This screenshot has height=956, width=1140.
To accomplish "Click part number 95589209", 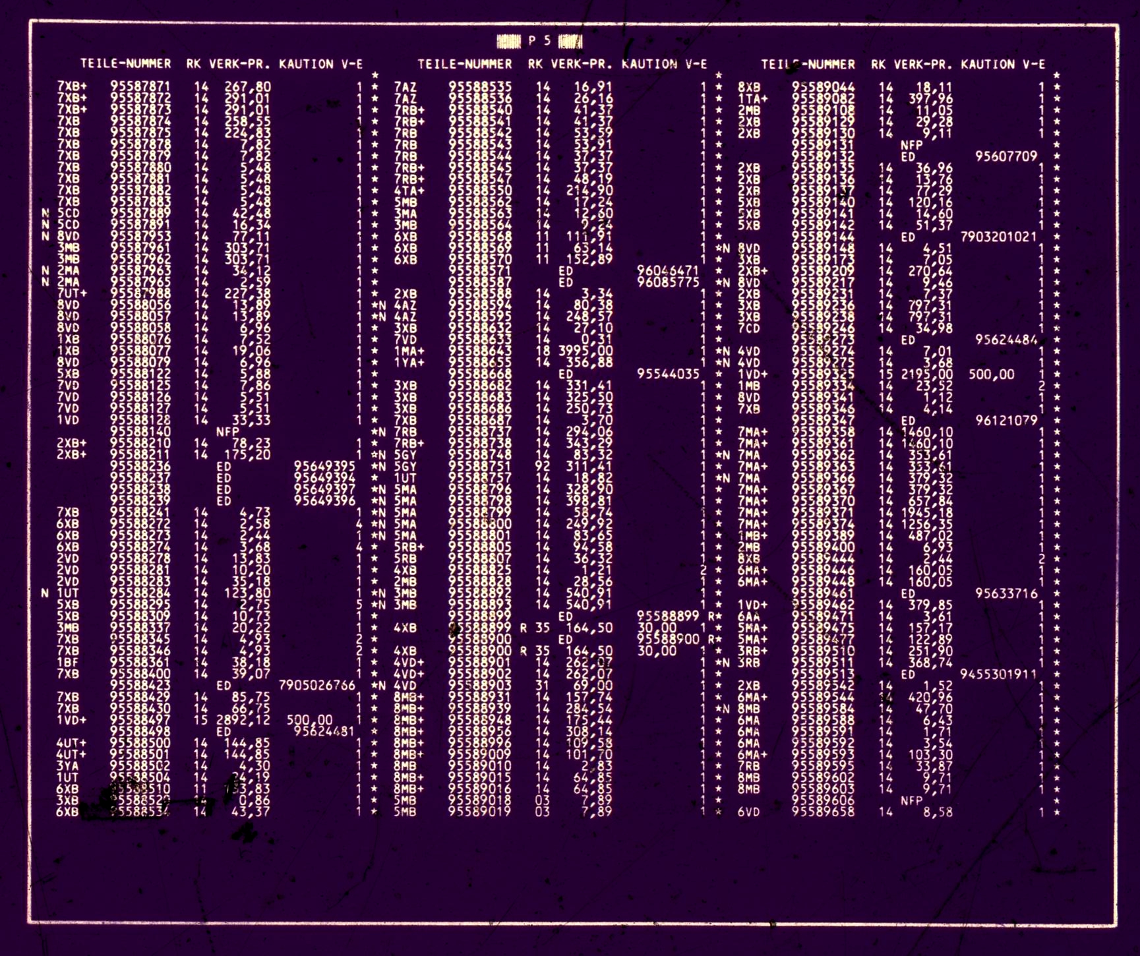I will [x=824, y=271].
